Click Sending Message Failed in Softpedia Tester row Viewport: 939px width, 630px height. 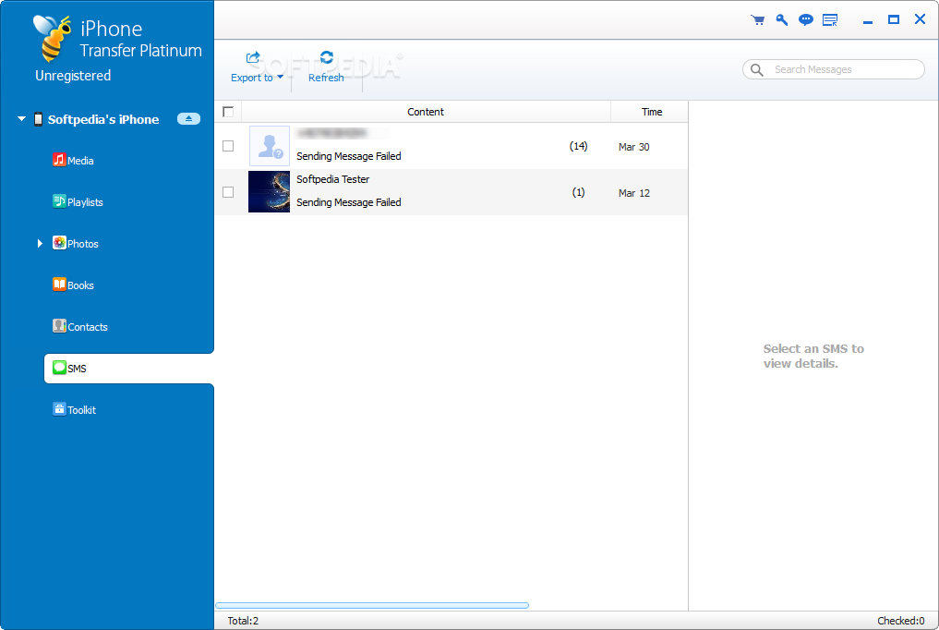348,202
